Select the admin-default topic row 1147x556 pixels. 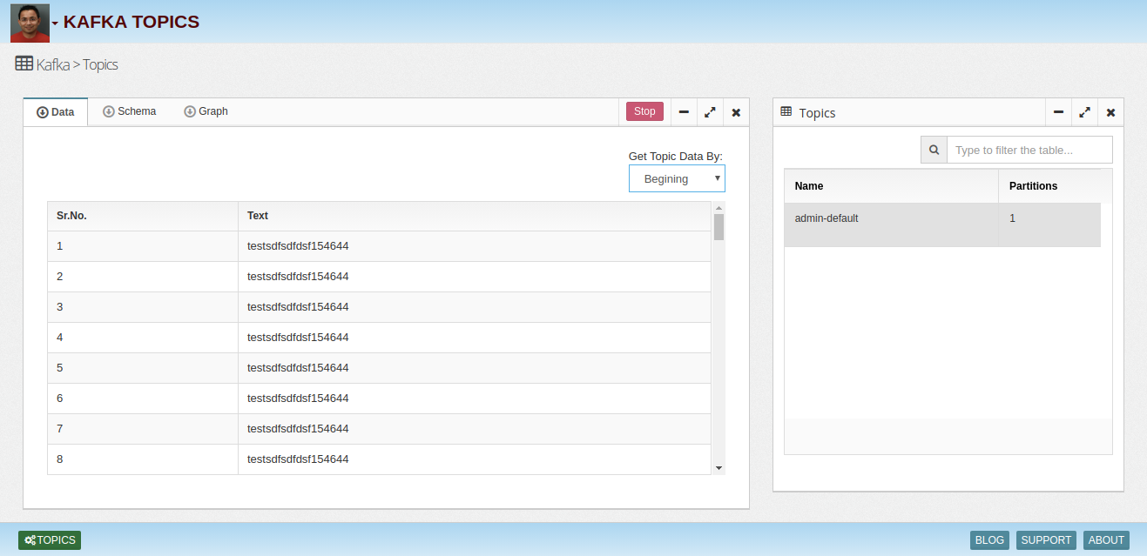click(942, 225)
